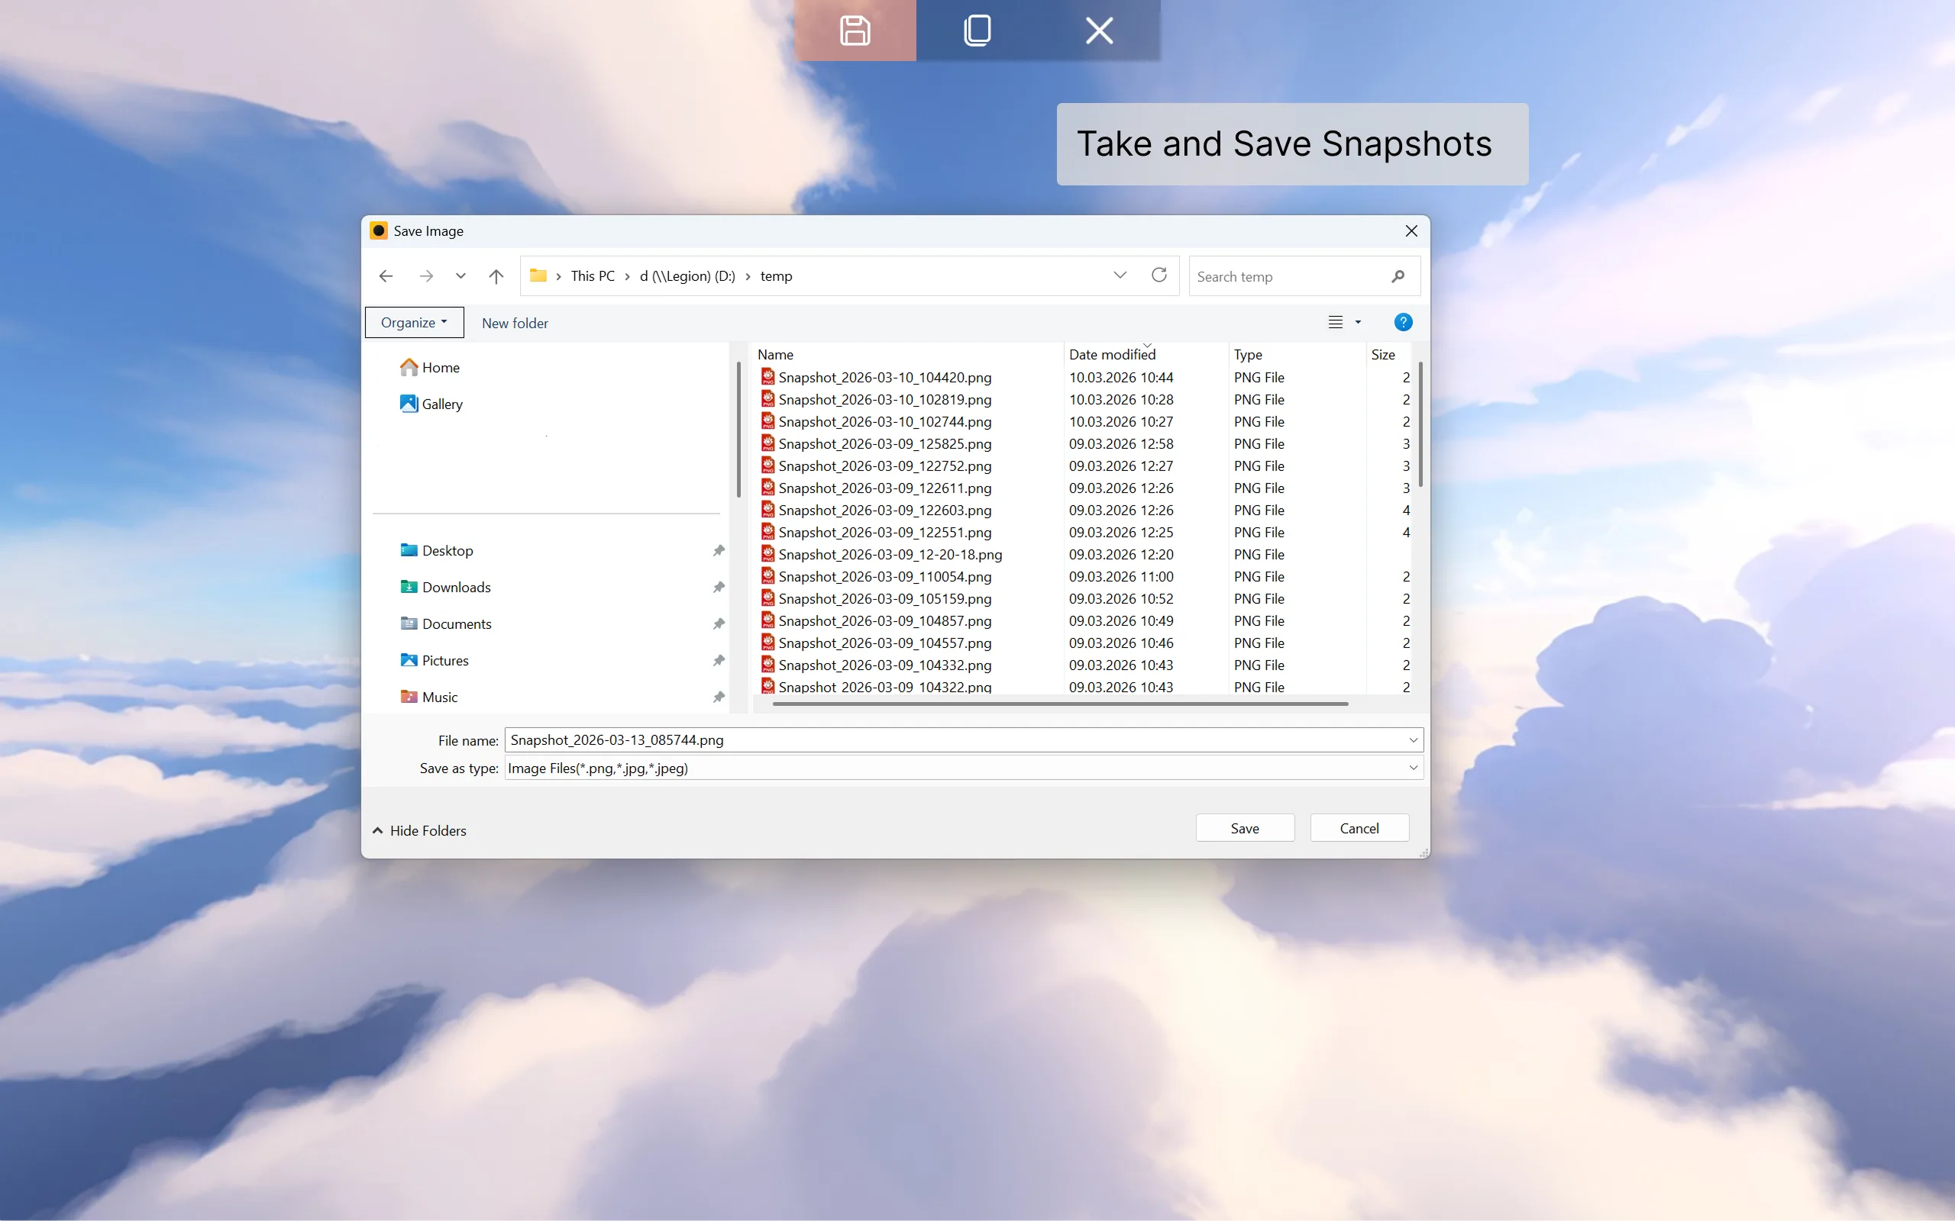The height and width of the screenshot is (1221, 1955).
Task: Click This PC in the address breadcrumb
Action: 592,276
